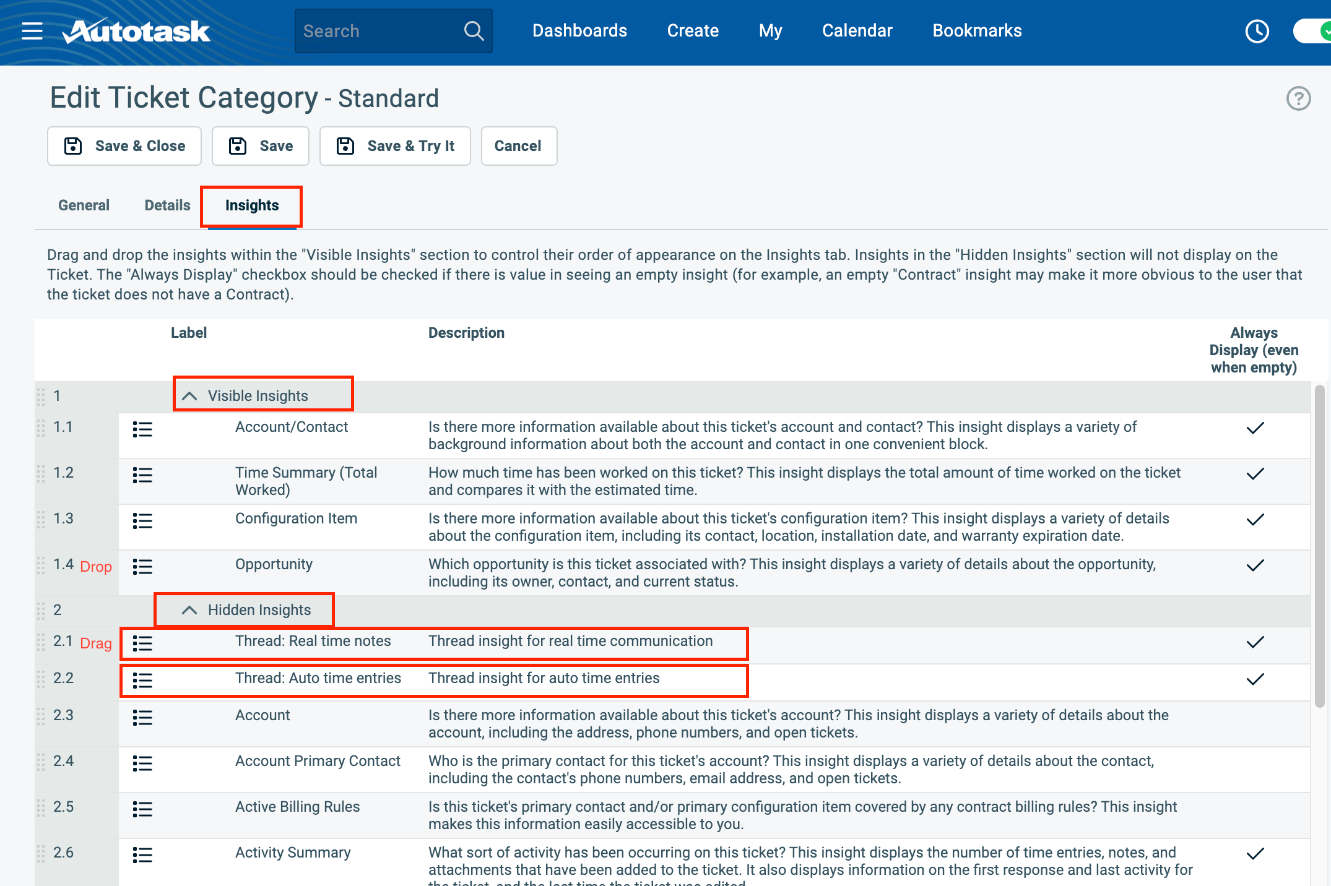Toggle Always Display for Real time notes
The image size is (1331, 886).
click(x=1255, y=642)
